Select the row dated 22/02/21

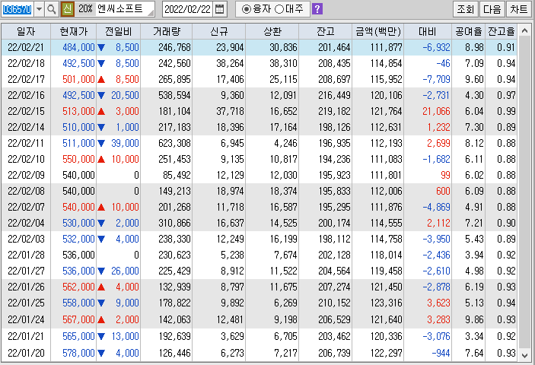[x=260, y=47]
